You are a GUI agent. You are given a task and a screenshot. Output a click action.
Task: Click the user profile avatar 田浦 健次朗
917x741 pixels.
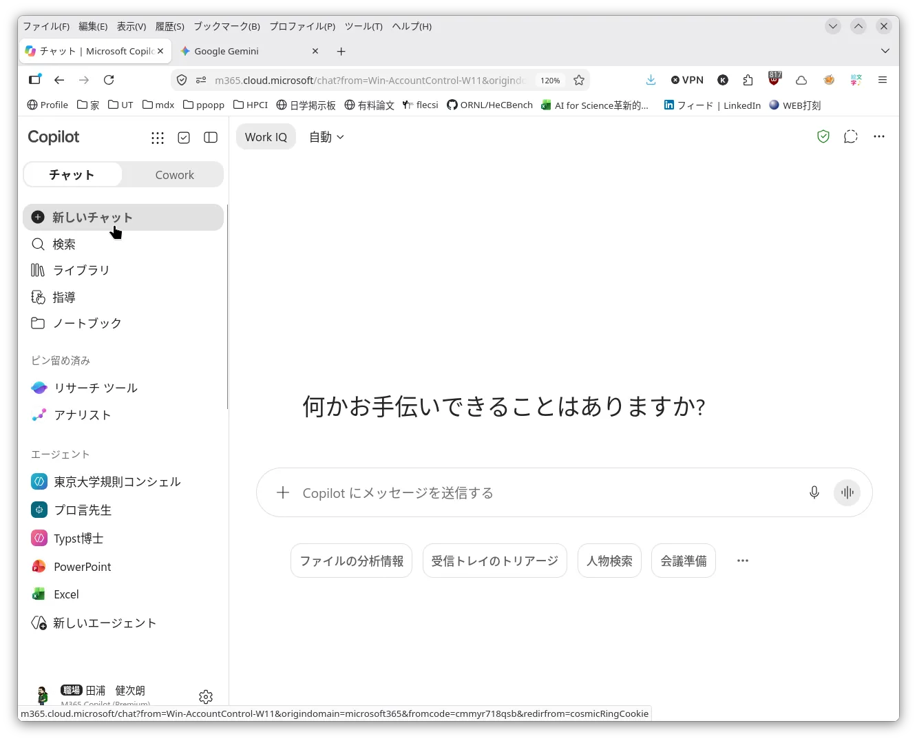pos(42,695)
